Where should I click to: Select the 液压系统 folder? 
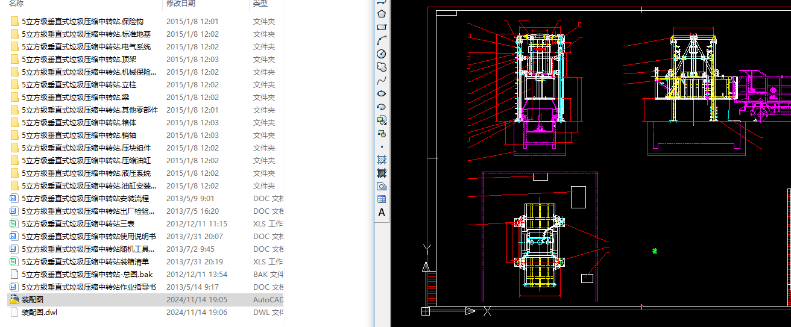(86, 173)
